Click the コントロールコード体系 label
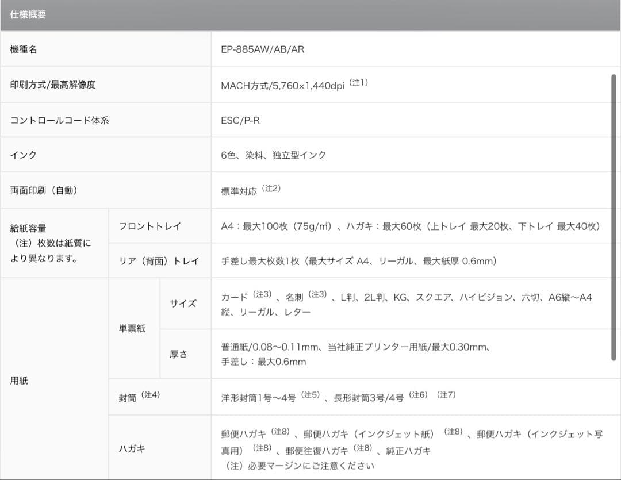Viewport: 621px width, 480px height. 59,120
